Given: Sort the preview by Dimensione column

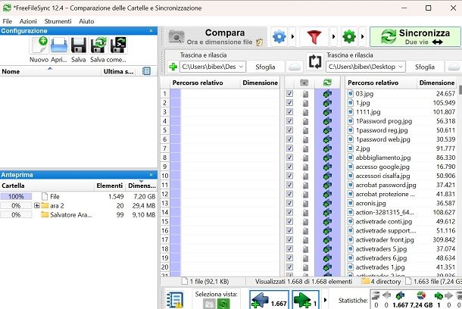Looking at the screenshot, I should coord(142,186).
